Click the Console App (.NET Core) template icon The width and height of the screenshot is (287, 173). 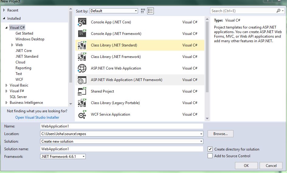(82, 22)
